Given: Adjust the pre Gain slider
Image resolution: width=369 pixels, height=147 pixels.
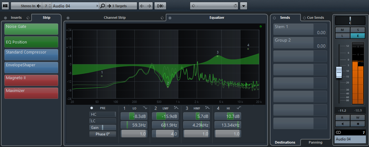Looking at the screenshot, I should click(103, 128).
